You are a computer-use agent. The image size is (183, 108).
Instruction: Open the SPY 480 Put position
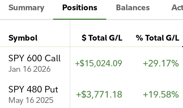[x=33, y=89]
